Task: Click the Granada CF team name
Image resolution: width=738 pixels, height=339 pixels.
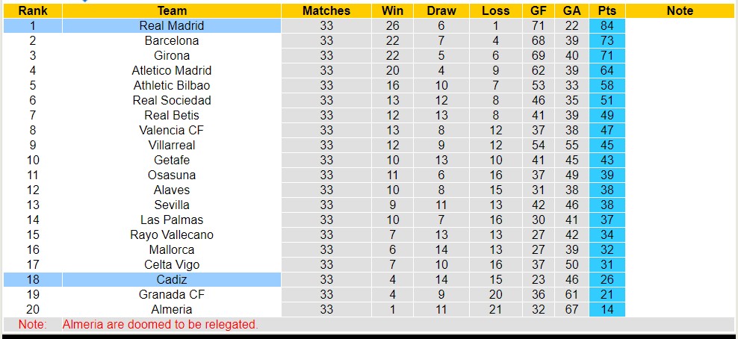Action: point(172,294)
